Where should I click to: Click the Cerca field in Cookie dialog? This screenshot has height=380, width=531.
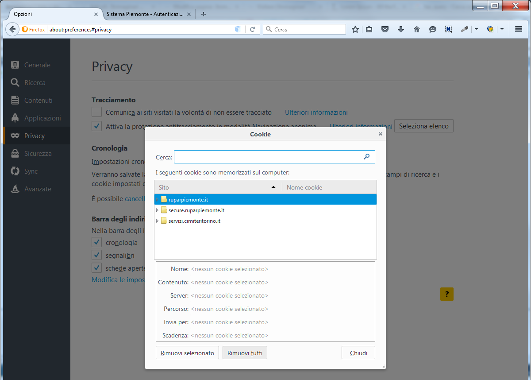pos(274,157)
